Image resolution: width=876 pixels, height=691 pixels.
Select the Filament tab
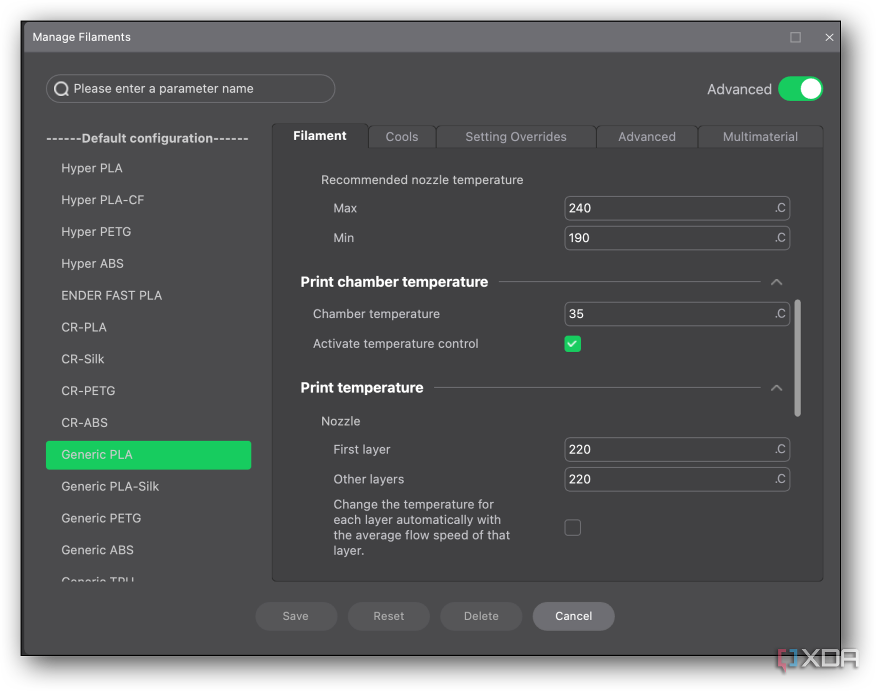[320, 136]
